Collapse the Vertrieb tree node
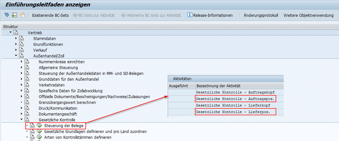The height and width of the screenshot is (141, 339). pyautogui.click(x=10, y=32)
